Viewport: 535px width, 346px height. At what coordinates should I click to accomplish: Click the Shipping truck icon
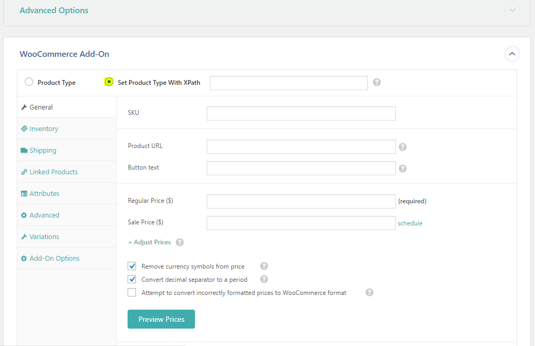pos(24,150)
